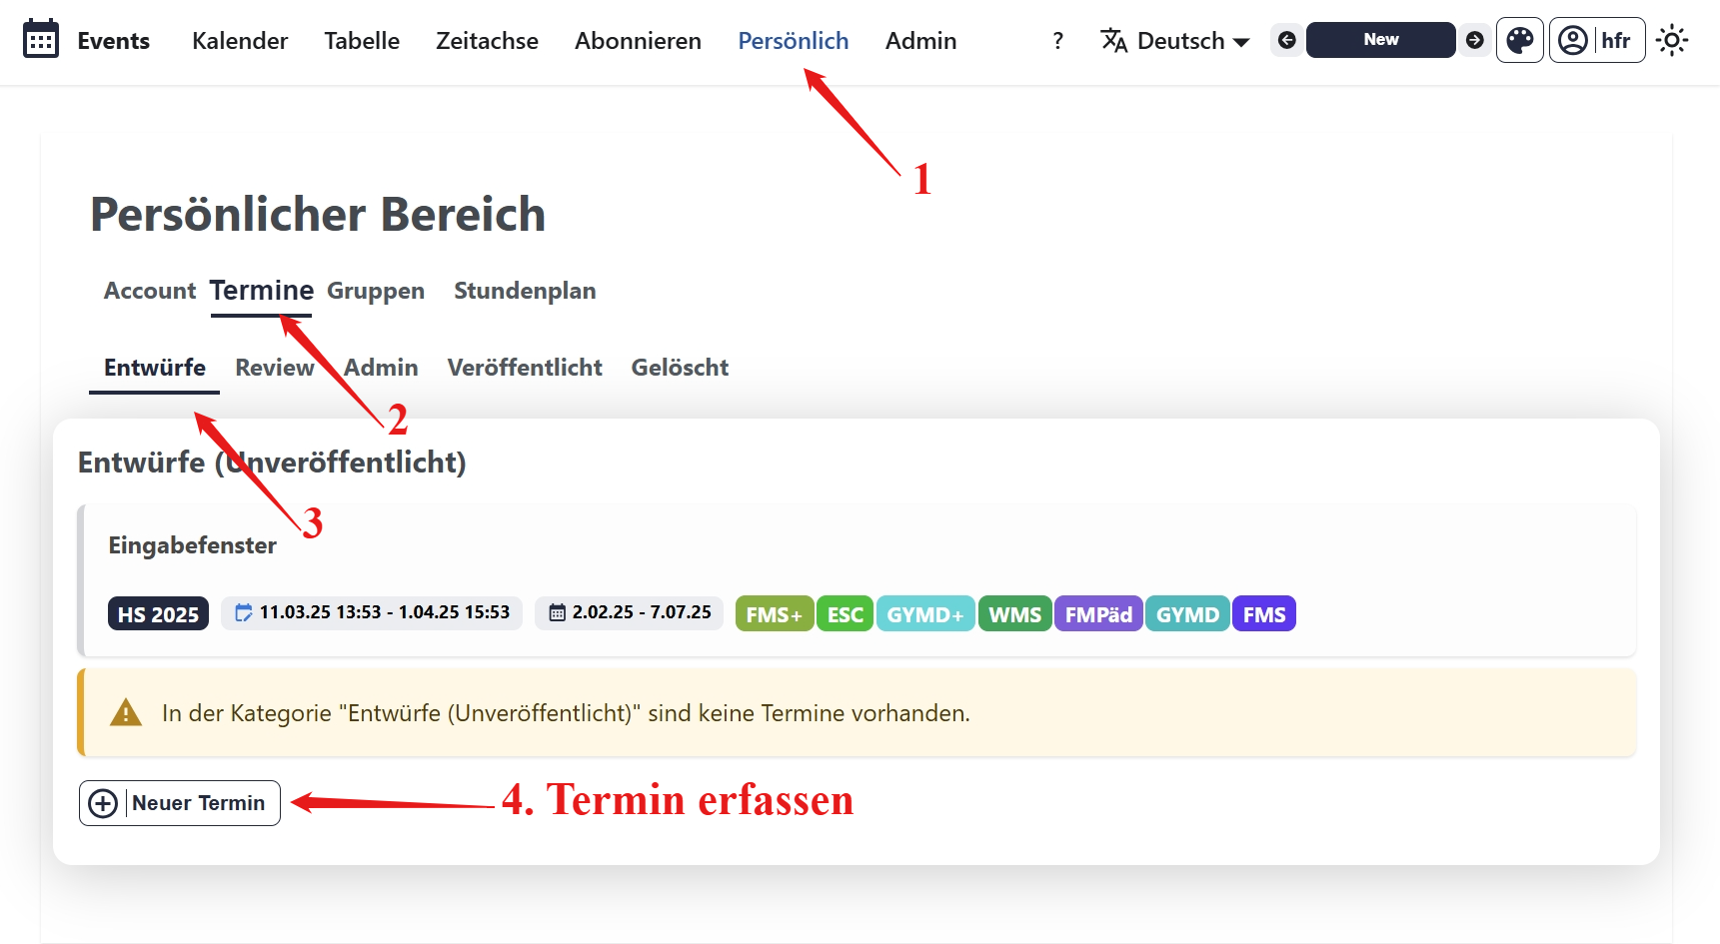Click the edit-window icon beside 11.03.25

pyautogui.click(x=243, y=612)
